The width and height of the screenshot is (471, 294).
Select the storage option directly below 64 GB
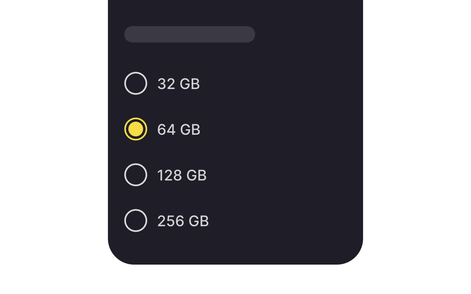pyautogui.click(x=135, y=175)
